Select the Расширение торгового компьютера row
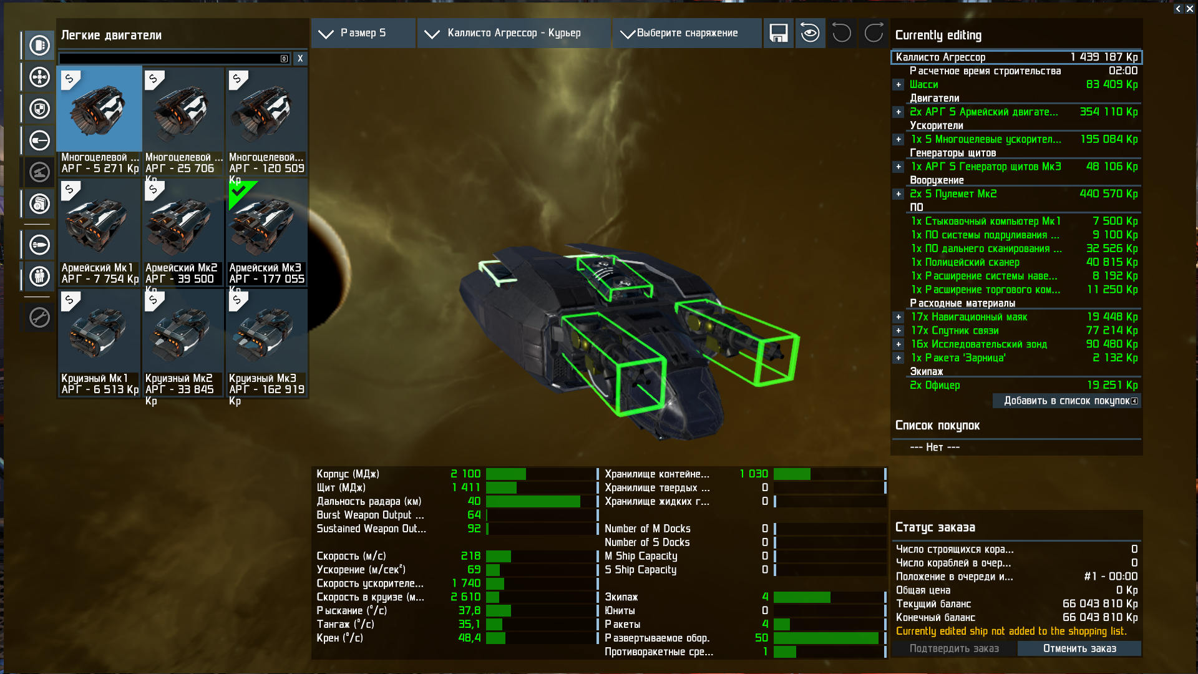This screenshot has height=674, width=1198. (1023, 290)
